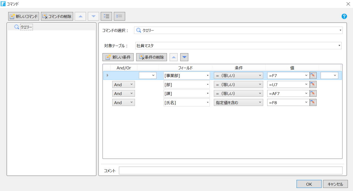Click the cell reference picker icon beside =F7
This screenshot has height=191, width=353.
[x=313, y=75]
